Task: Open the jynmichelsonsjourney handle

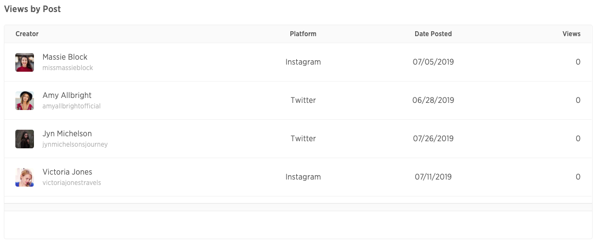Action: click(x=75, y=144)
